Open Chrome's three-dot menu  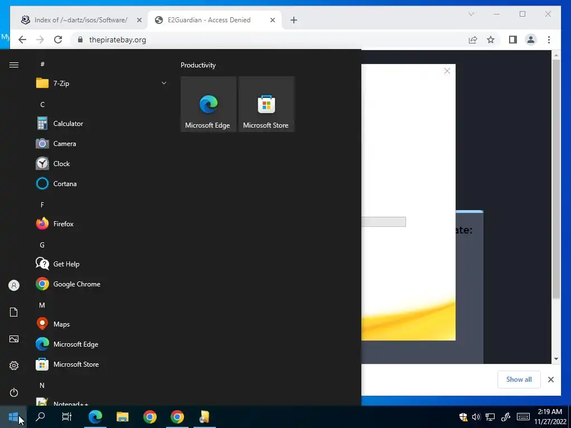[549, 40]
